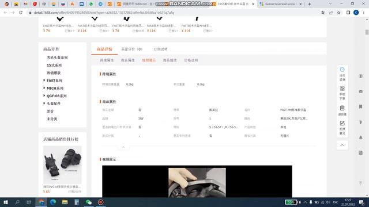The image size is (369, 207).
Task: Open Task View from taskbar
Action: click(29, 202)
